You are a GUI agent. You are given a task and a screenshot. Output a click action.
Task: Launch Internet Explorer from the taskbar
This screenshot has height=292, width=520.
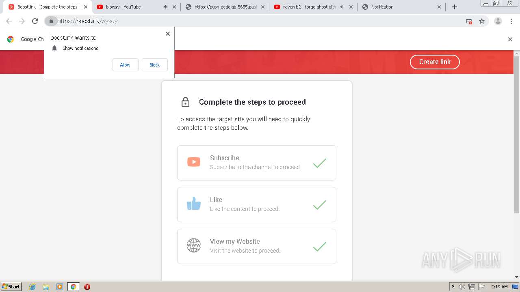coord(32,287)
